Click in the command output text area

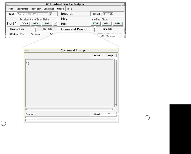tap(70, 83)
